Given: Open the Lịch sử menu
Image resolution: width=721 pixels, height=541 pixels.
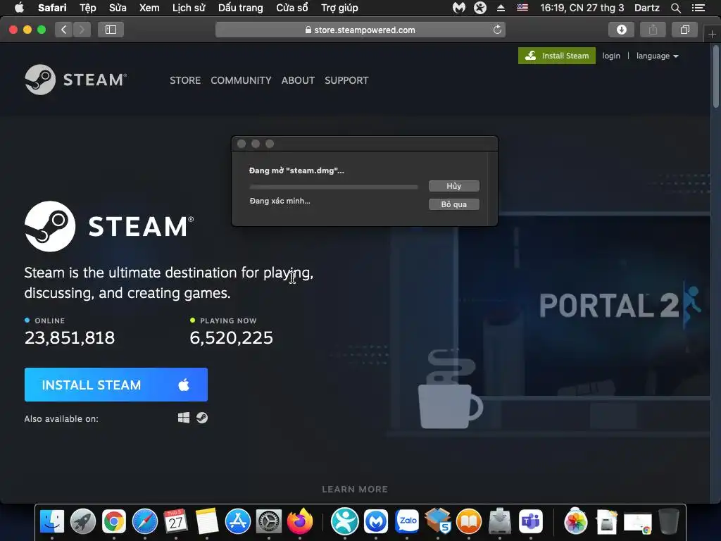Looking at the screenshot, I should click(189, 7).
